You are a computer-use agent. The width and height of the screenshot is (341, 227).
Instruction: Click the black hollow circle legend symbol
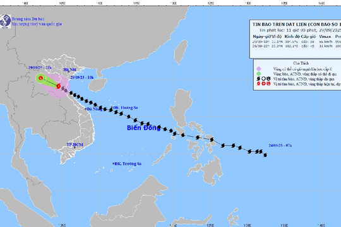263,79
